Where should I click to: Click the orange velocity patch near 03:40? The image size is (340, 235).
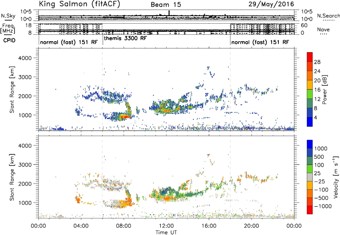pyautogui.click(x=78, y=199)
